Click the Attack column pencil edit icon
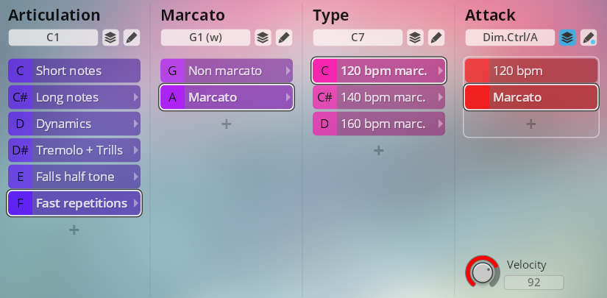This screenshot has width=607, height=298. click(x=589, y=38)
